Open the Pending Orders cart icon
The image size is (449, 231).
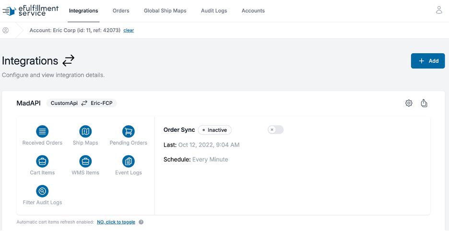click(x=128, y=132)
